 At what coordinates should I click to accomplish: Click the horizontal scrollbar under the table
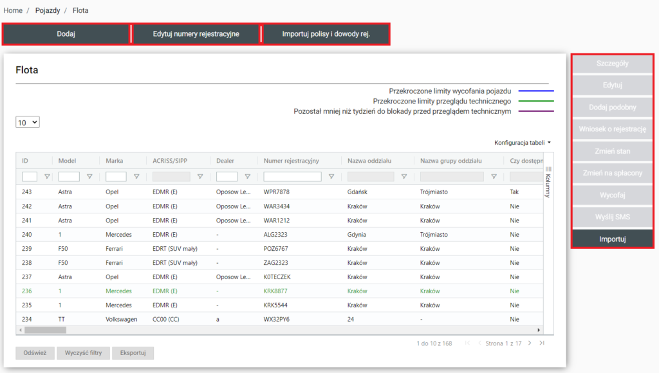click(45, 330)
